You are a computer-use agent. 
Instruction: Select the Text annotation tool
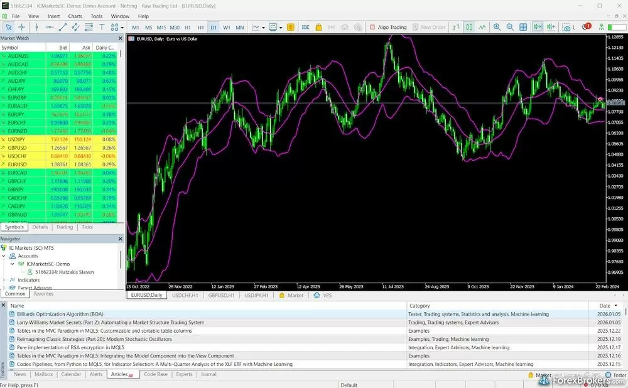point(102,26)
